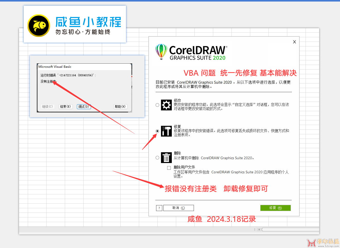Check the 删除用户文件 checkbox
This screenshot has width=340, height=248.
(x=169, y=167)
